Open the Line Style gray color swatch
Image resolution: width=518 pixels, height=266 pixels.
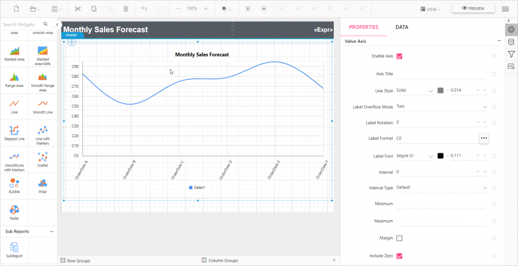441,90
